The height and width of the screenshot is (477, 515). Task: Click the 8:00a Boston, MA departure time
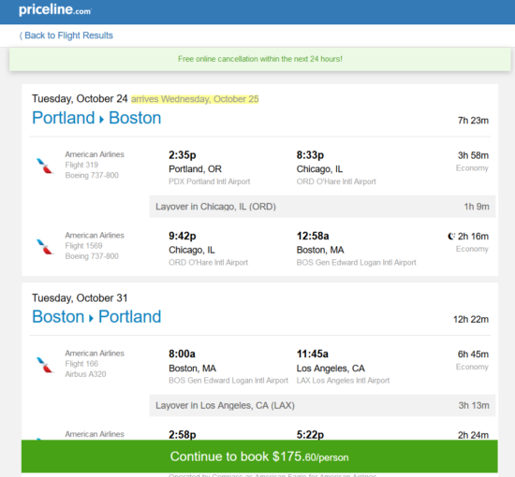pyautogui.click(x=182, y=354)
